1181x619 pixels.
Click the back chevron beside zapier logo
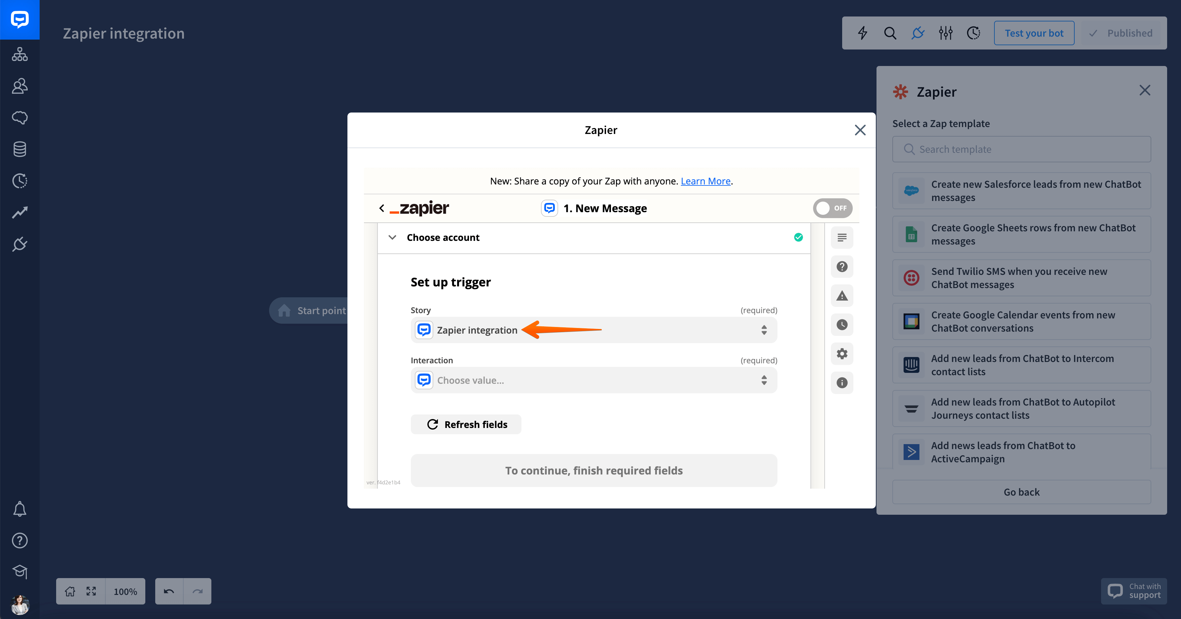(x=381, y=208)
